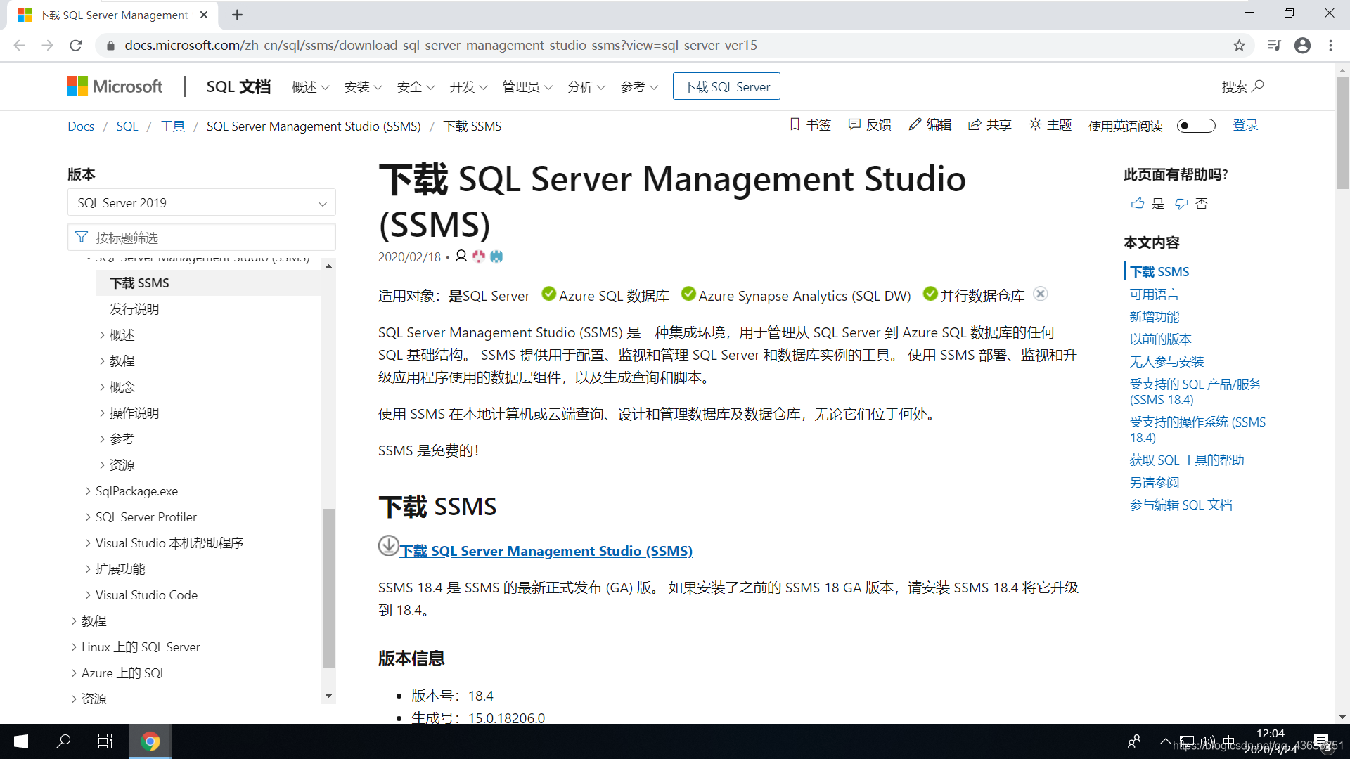
Task: Click the browser address bar URL
Action: point(441,46)
